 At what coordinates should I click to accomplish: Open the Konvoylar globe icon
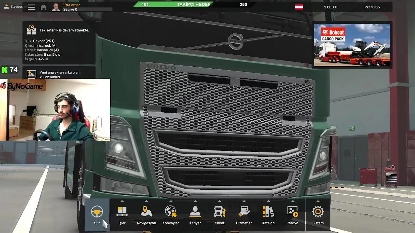[x=171, y=212]
